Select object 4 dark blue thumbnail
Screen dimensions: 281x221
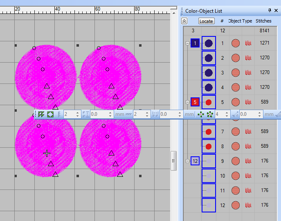pos(209,87)
